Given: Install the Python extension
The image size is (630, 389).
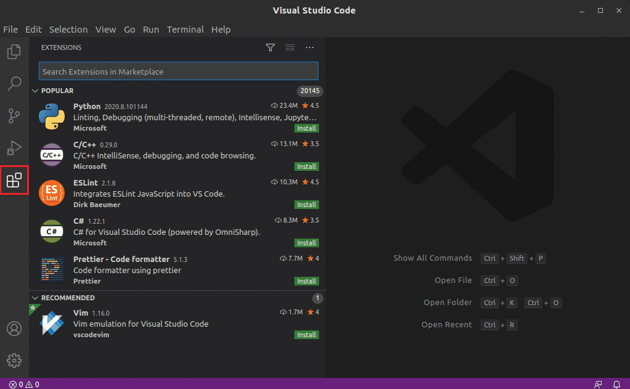Looking at the screenshot, I should click(x=306, y=128).
